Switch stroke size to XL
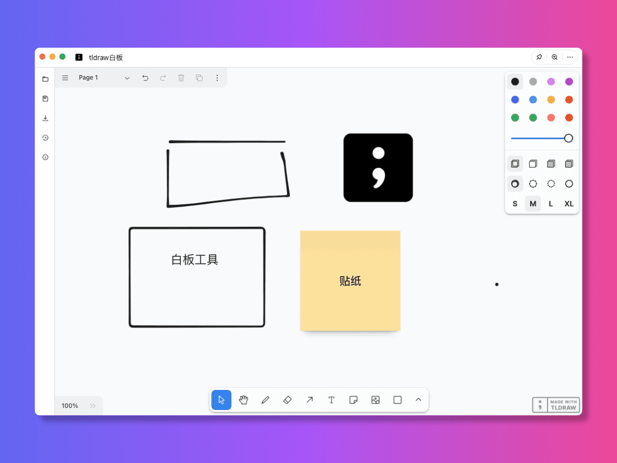 click(569, 203)
